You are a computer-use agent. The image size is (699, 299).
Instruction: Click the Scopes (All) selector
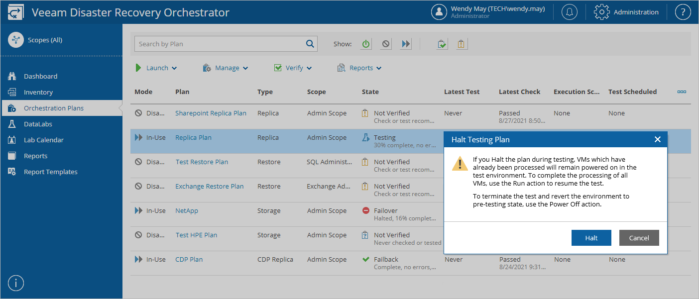pyautogui.click(x=35, y=40)
